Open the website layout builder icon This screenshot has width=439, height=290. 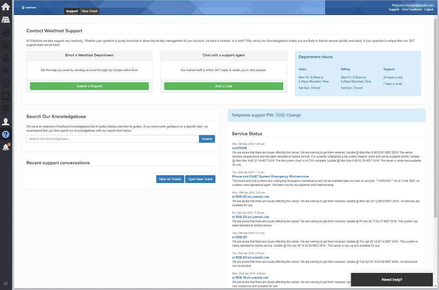click(x=6, y=45)
